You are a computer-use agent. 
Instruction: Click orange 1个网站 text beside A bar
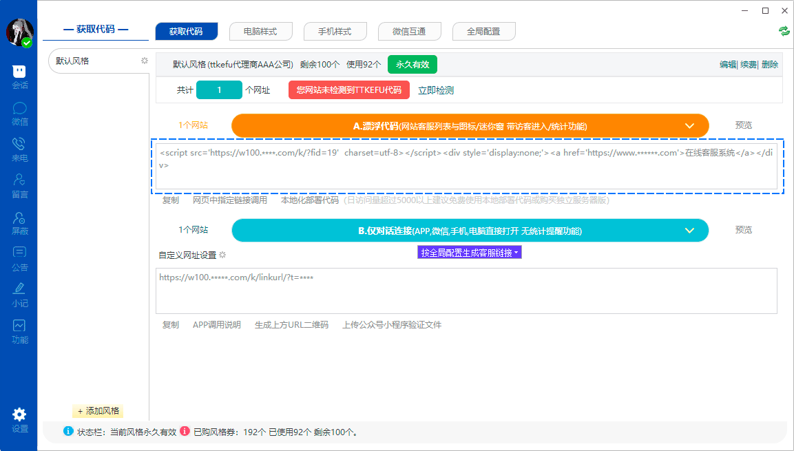coord(193,125)
